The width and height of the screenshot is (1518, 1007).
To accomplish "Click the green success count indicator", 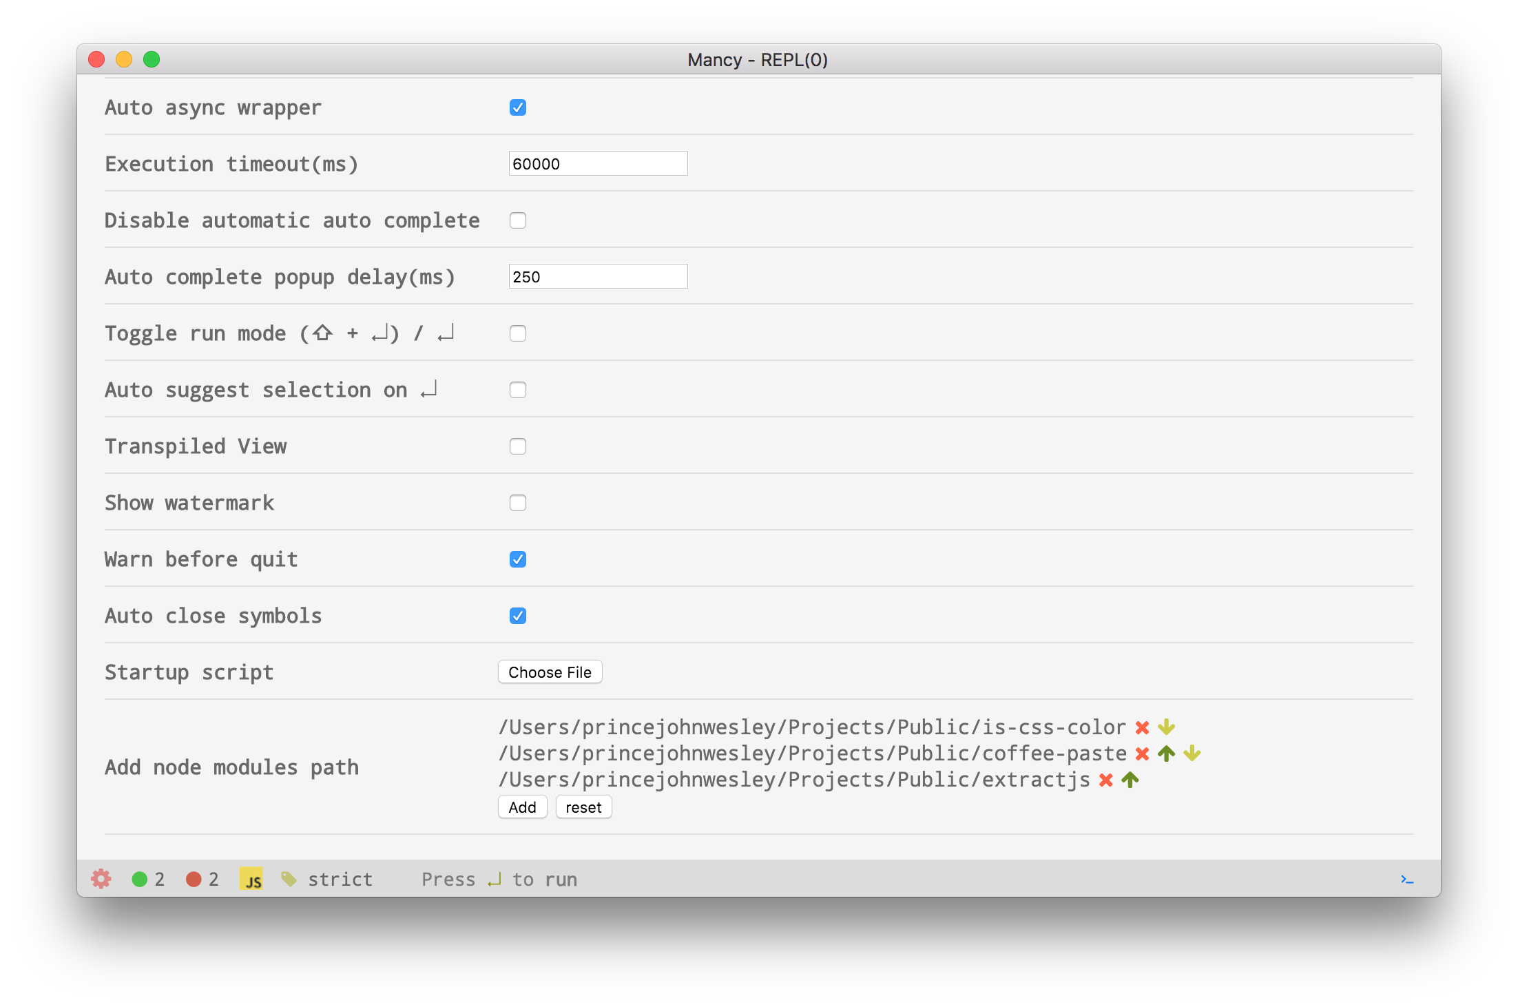I will [x=140, y=879].
